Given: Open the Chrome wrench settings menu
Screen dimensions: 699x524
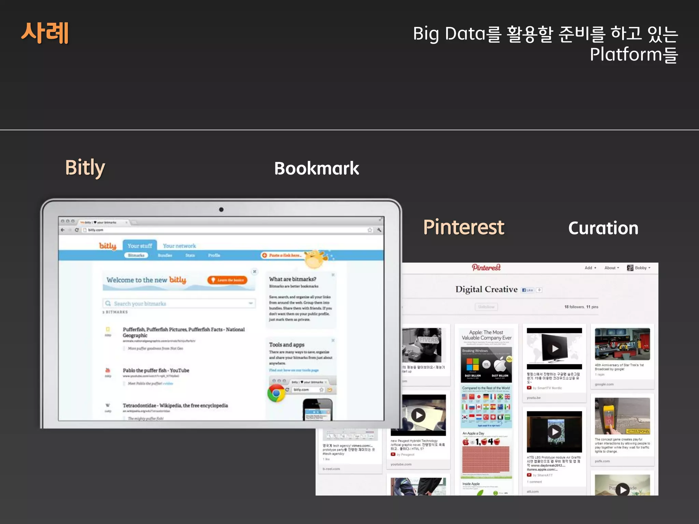Looking at the screenshot, I should click(x=379, y=230).
